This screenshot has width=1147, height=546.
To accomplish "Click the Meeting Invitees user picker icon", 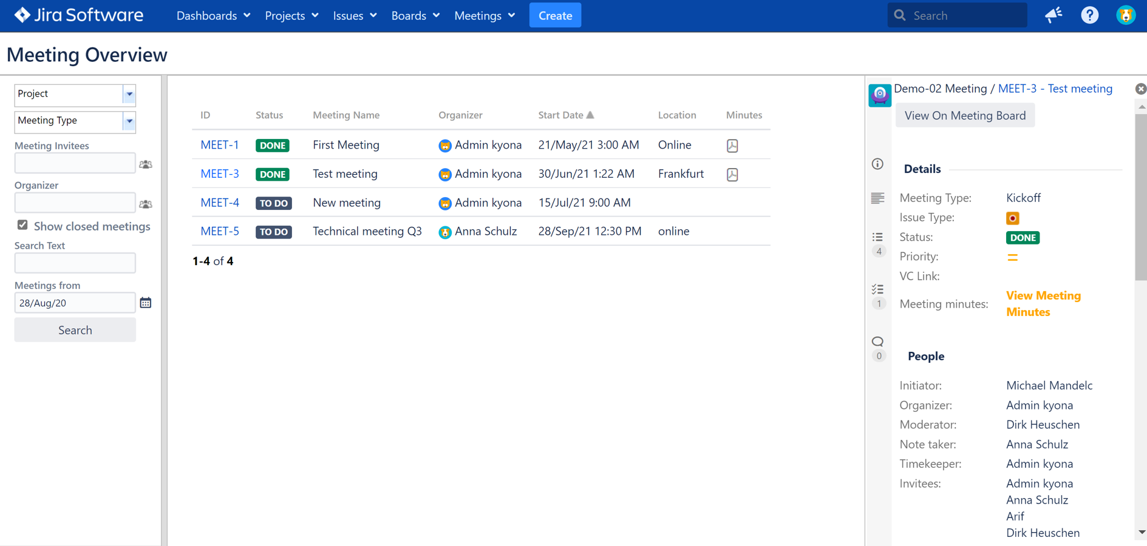I will [x=146, y=164].
